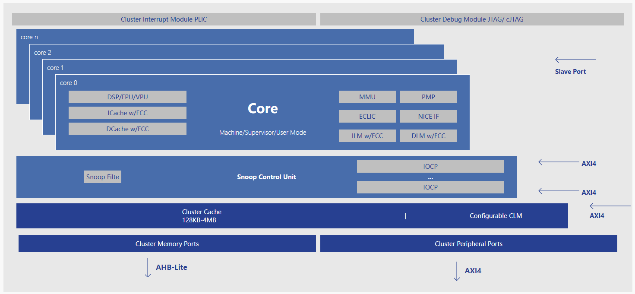Screen dimensions: 635x294
Task: Open the Cluster Debug Module JTAG/cJTAG header
Action: [x=471, y=19]
